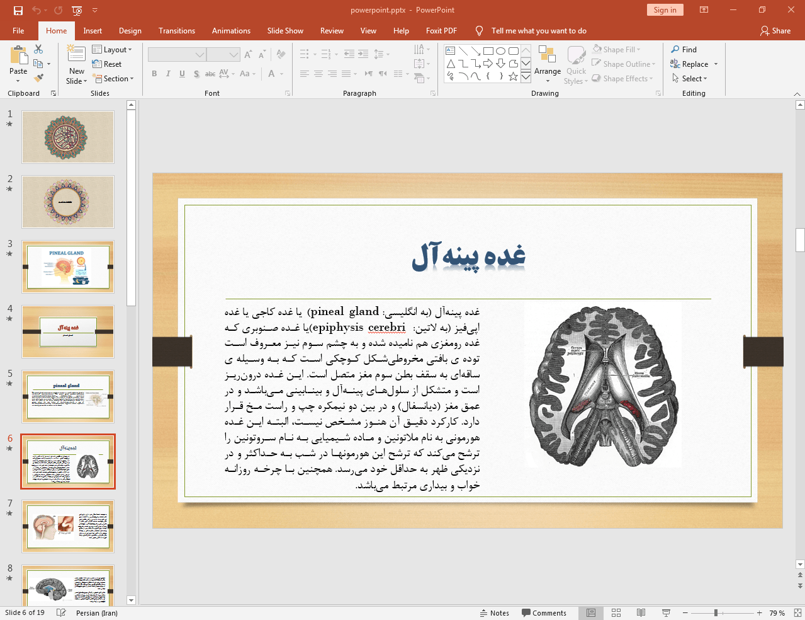Open Reading View icon
Image resolution: width=805 pixels, height=620 pixels.
point(641,613)
